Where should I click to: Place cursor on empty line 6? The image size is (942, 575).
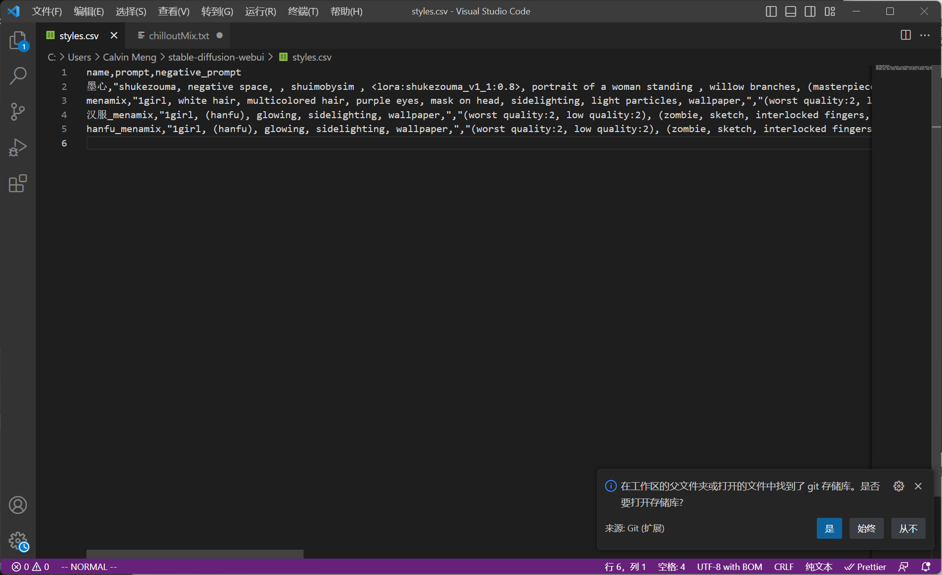coord(479,143)
